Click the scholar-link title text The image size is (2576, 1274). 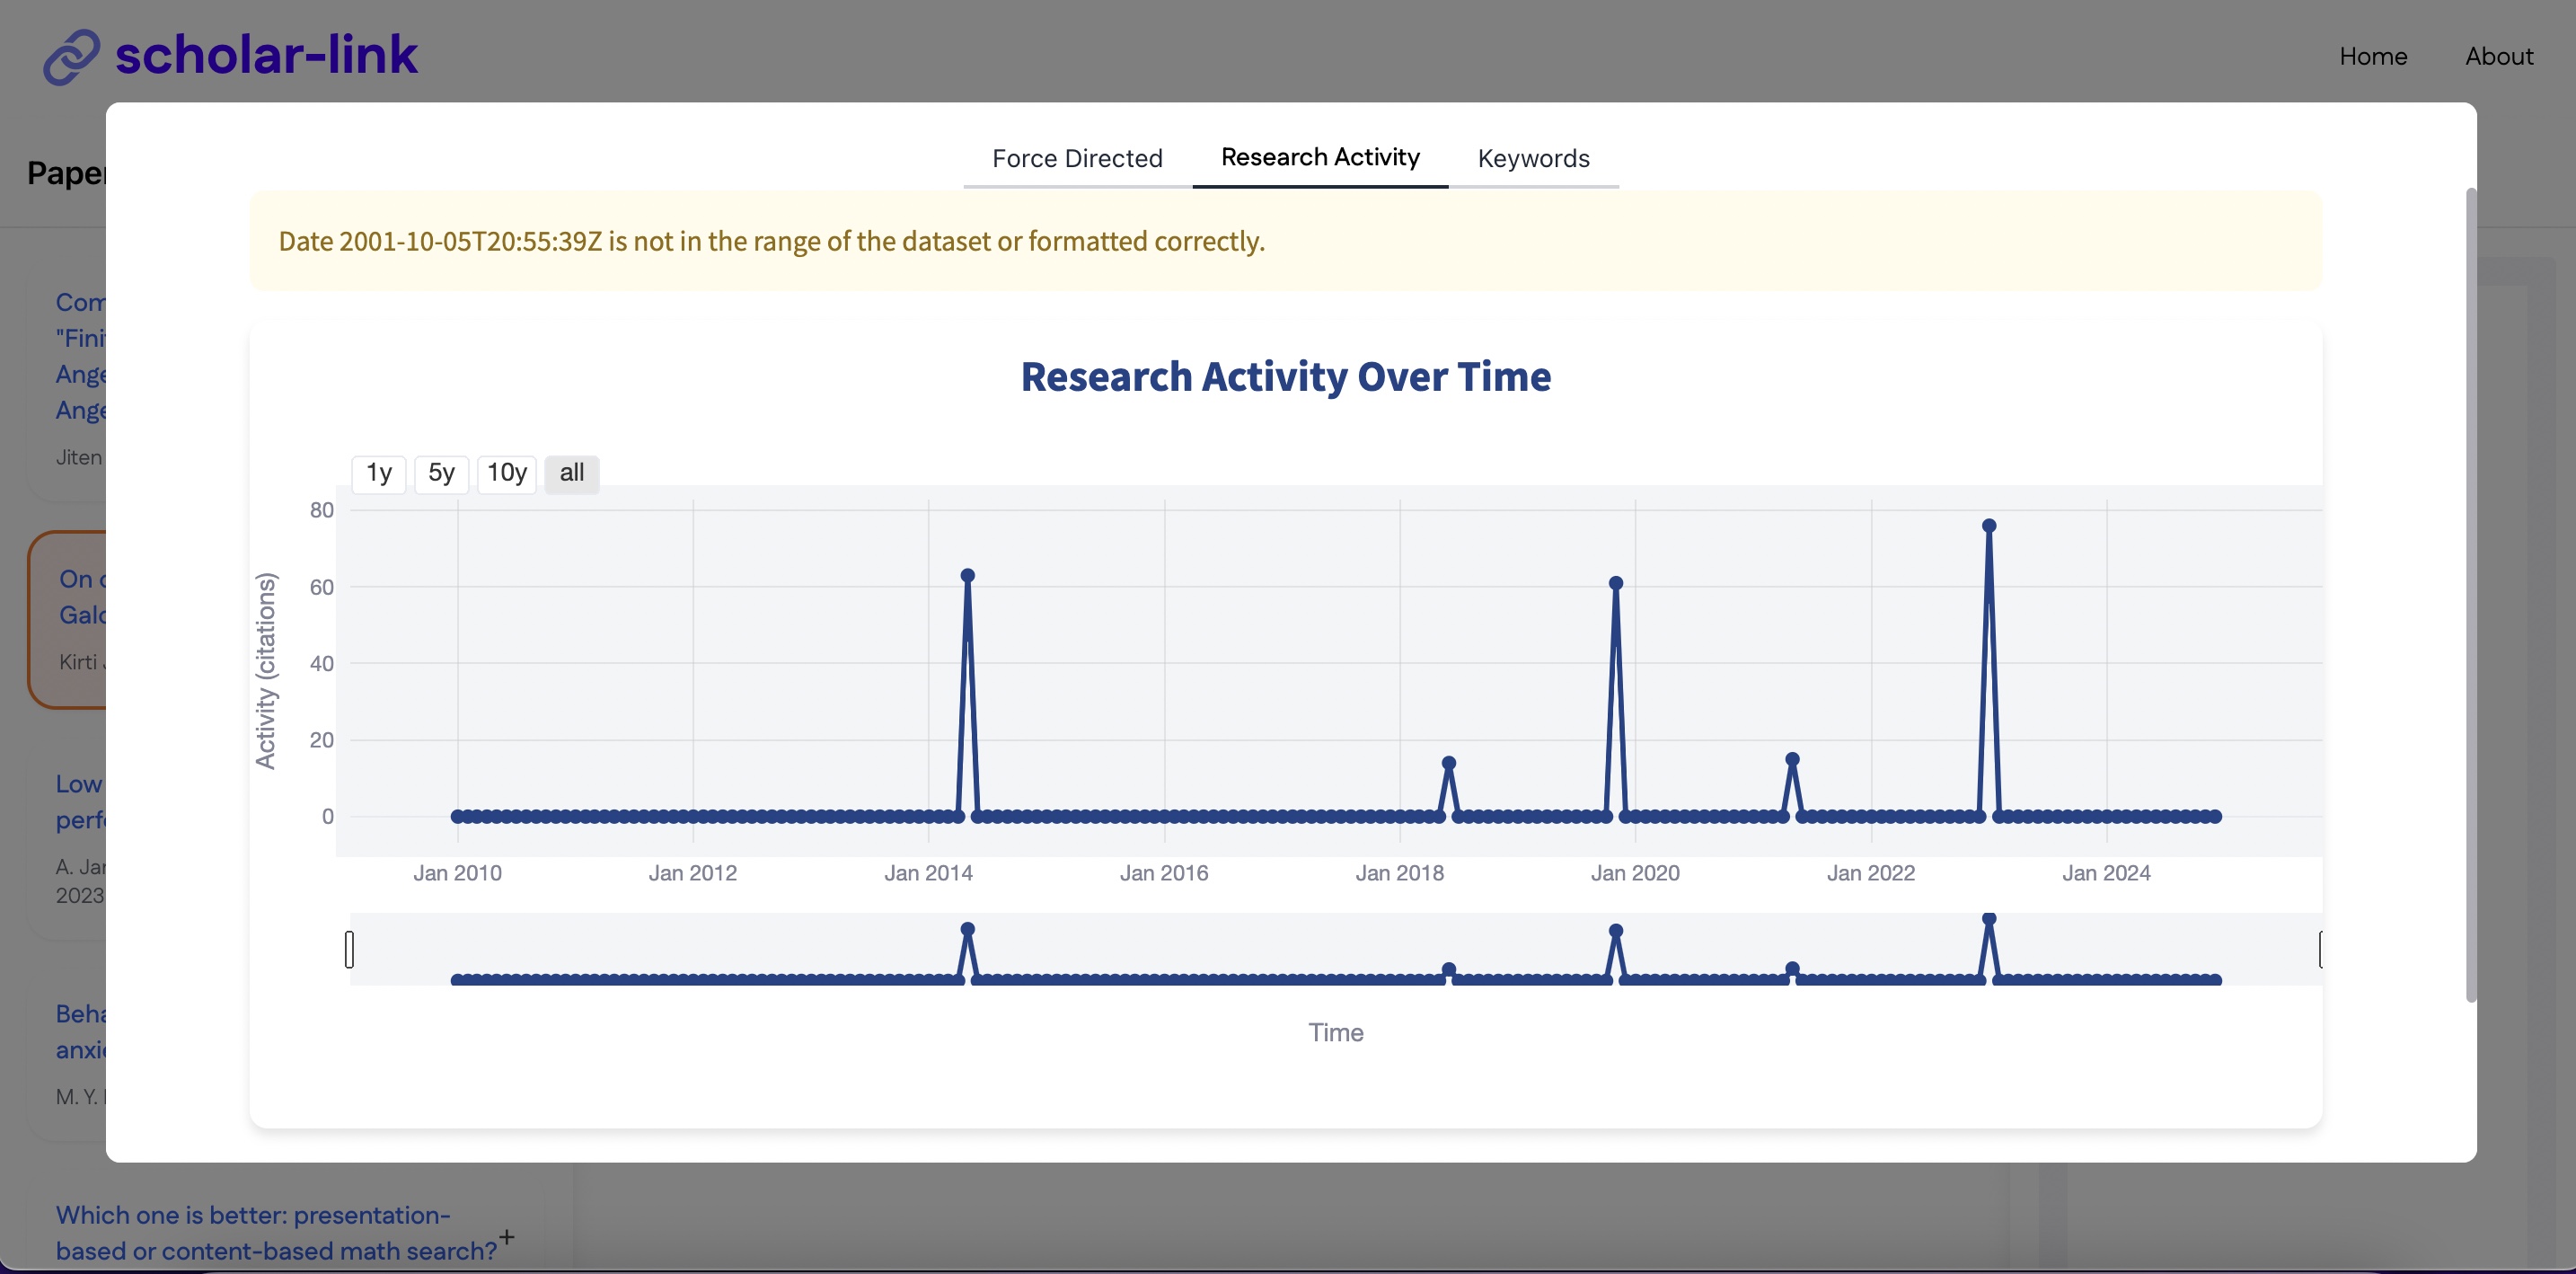pyautogui.click(x=266, y=54)
